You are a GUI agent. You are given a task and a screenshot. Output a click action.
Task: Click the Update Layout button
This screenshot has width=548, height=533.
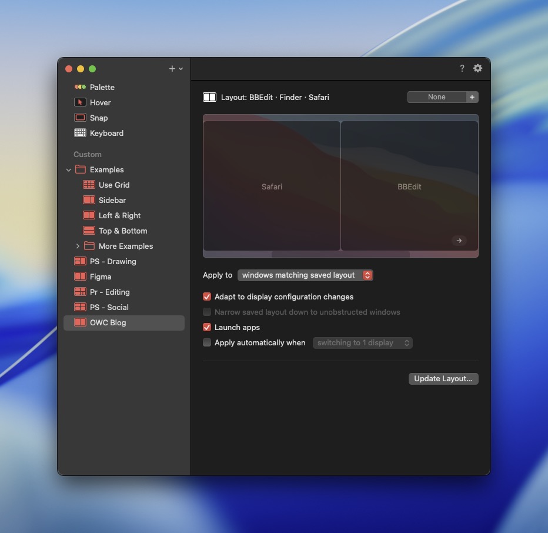click(x=443, y=379)
